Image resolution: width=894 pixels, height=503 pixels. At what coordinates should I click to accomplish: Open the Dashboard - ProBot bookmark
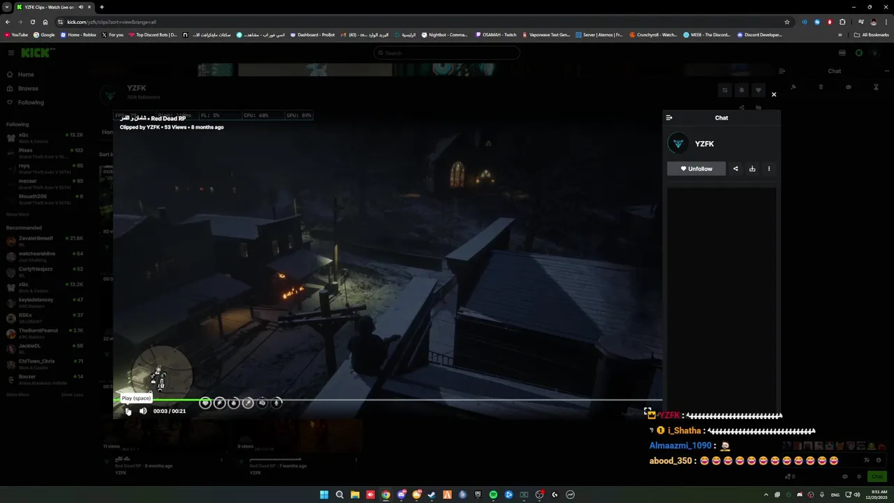pos(312,35)
